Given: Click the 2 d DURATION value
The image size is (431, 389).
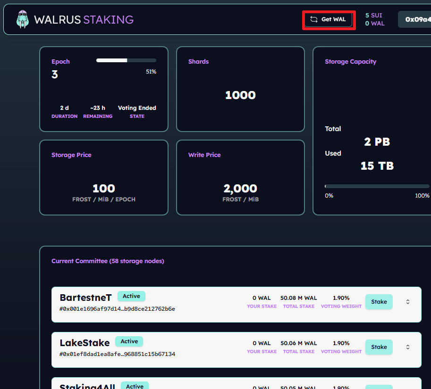Looking at the screenshot, I should click(x=64, y=108).
